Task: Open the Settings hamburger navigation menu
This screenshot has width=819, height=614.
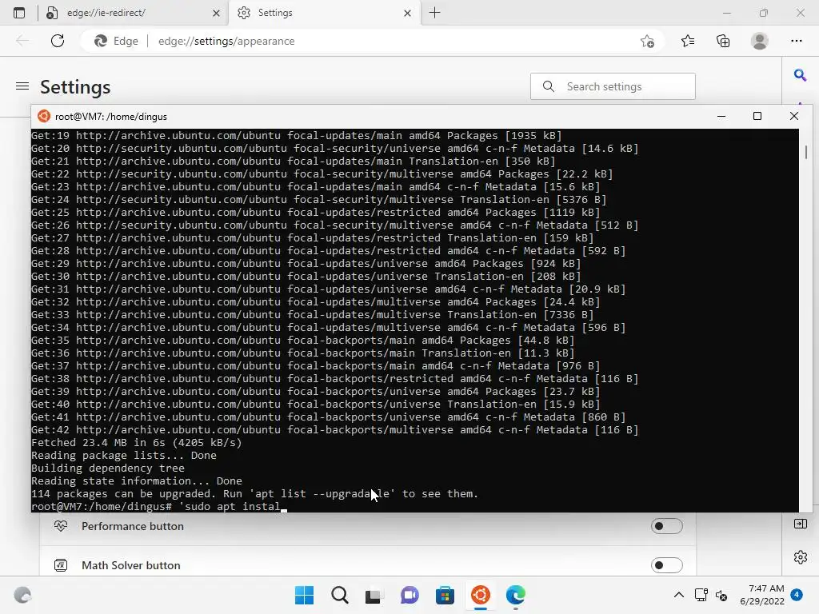Action: coord(22,86)
